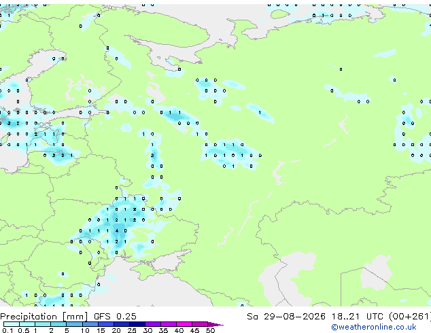This screenshot has width=431, height=333.
Task: Pick the 30–35 mm violet legend swatch
Action: 152,324
